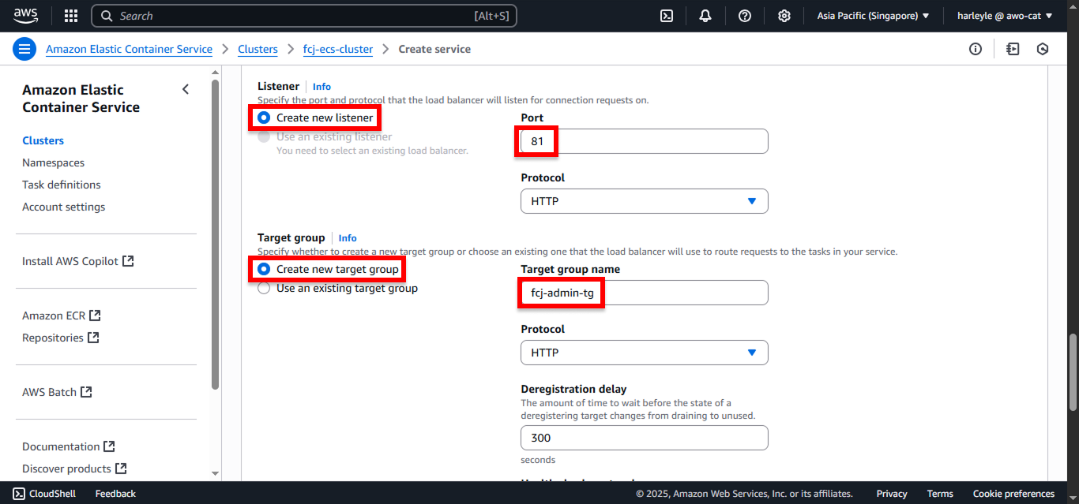The width and height of the screenshot is (1079, 504).
Task: Go to Clusters in the side navigation
Action: pyautogui.click(x=43, y=140)
